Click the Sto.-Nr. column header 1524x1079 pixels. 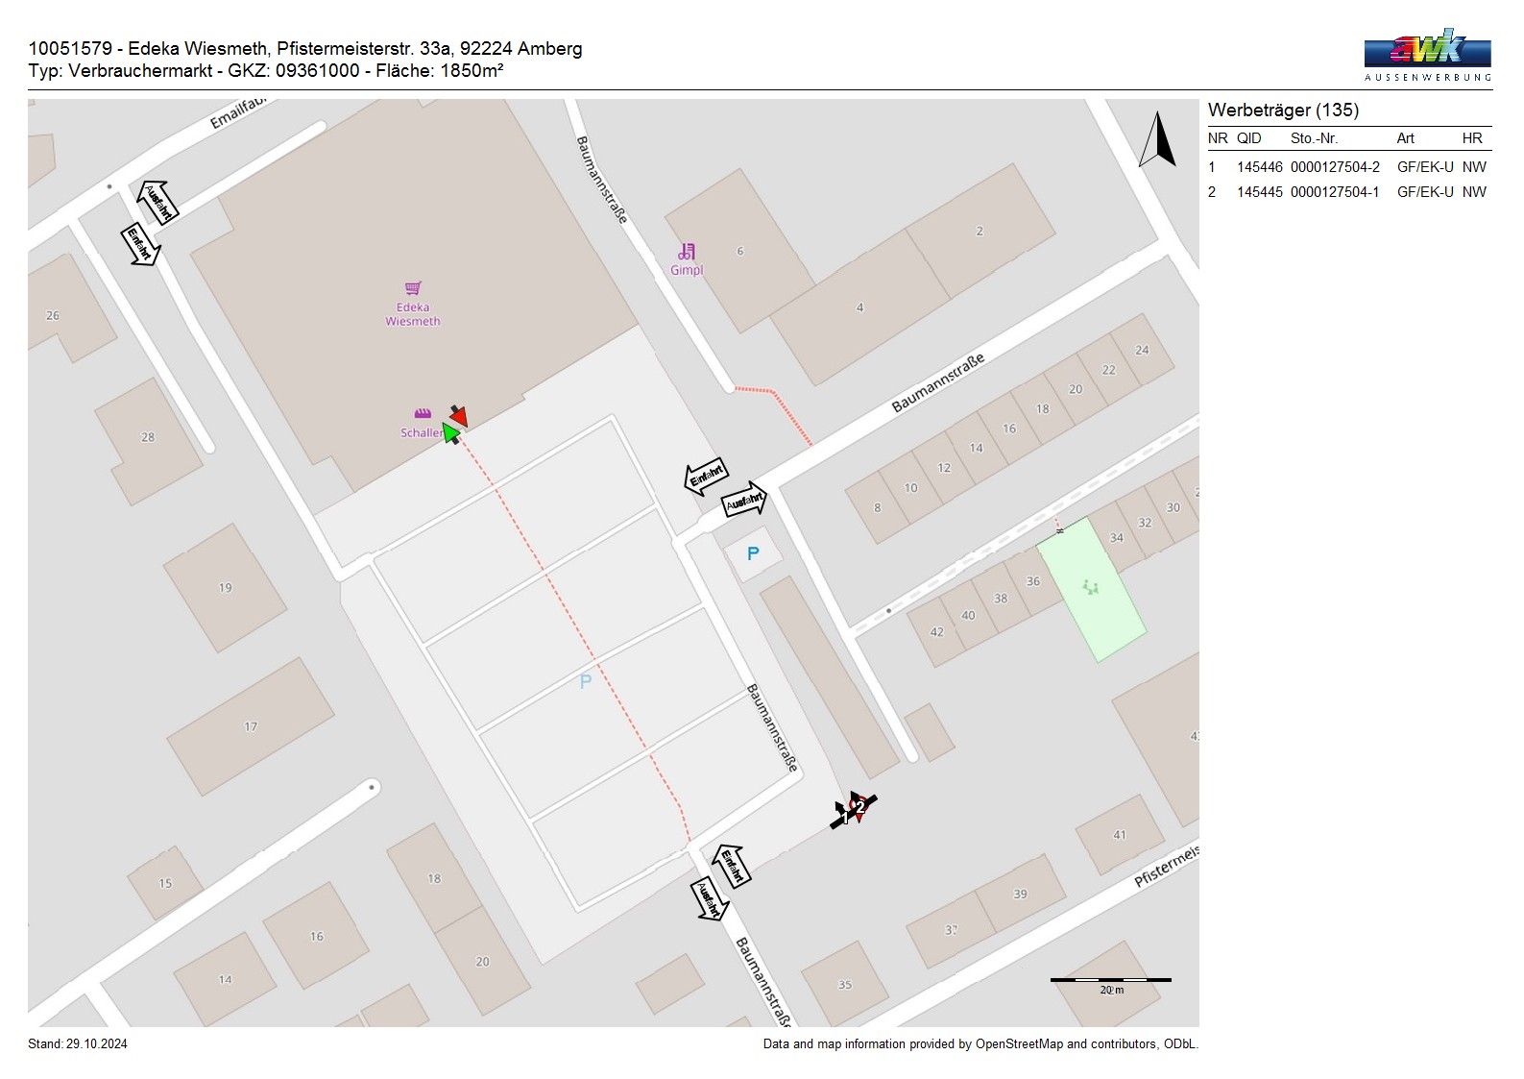tap(1314, 138)
